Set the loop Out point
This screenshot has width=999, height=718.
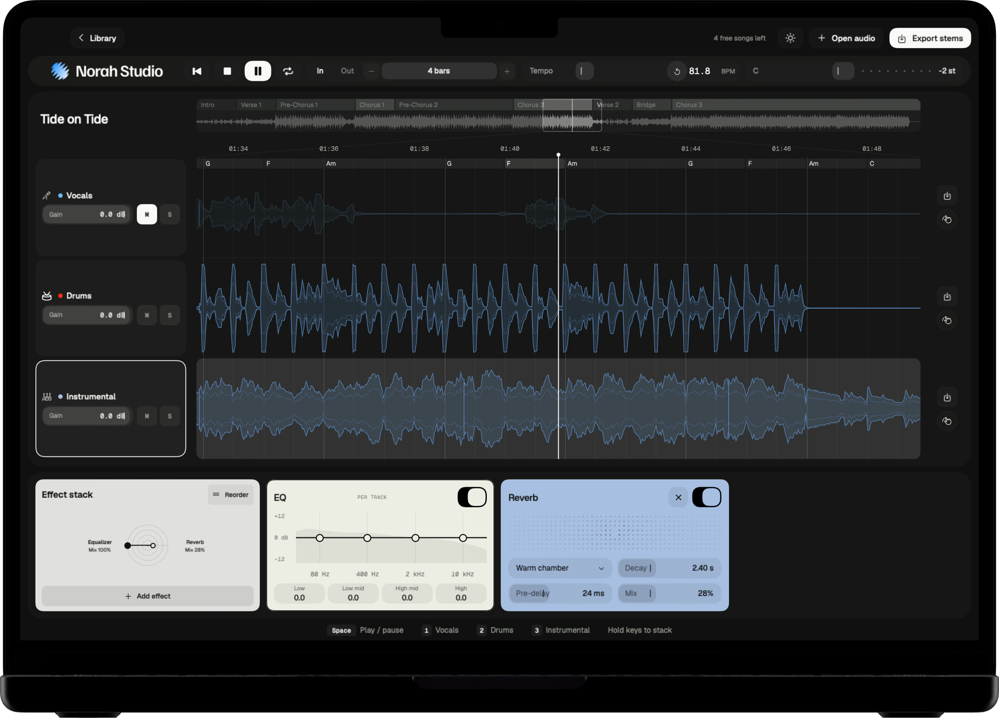point(347,71)
